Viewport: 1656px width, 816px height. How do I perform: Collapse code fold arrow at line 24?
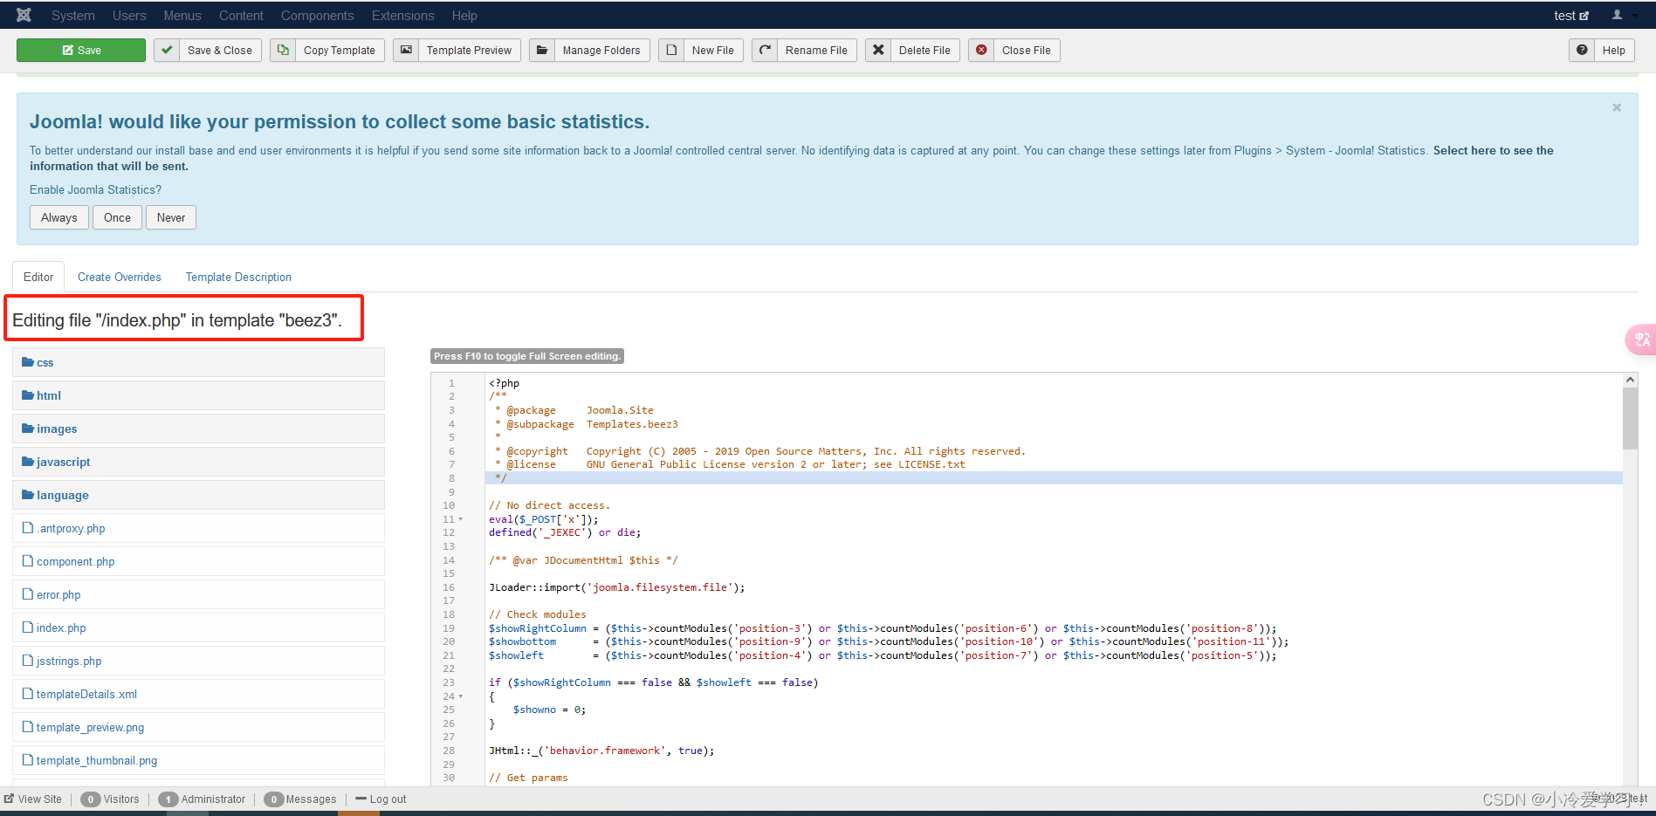coord(461,696)
